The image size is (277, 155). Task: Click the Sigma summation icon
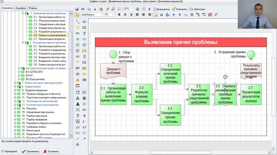pos(149,9)
